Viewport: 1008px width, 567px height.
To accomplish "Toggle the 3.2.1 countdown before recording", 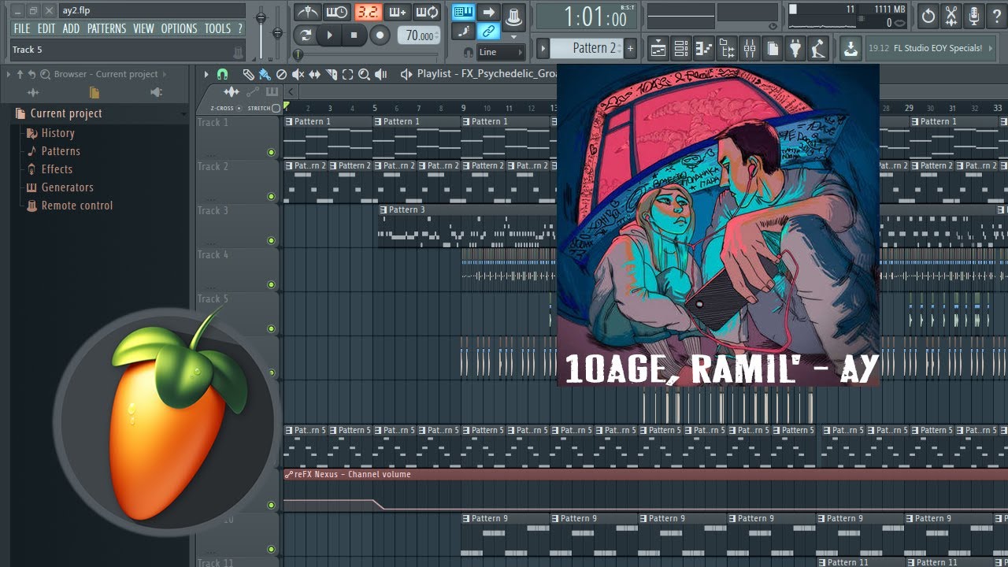I will click(368, 13).
